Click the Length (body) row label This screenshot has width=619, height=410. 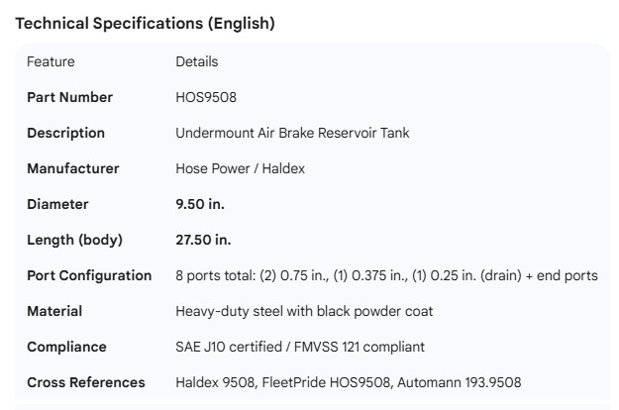74,240
